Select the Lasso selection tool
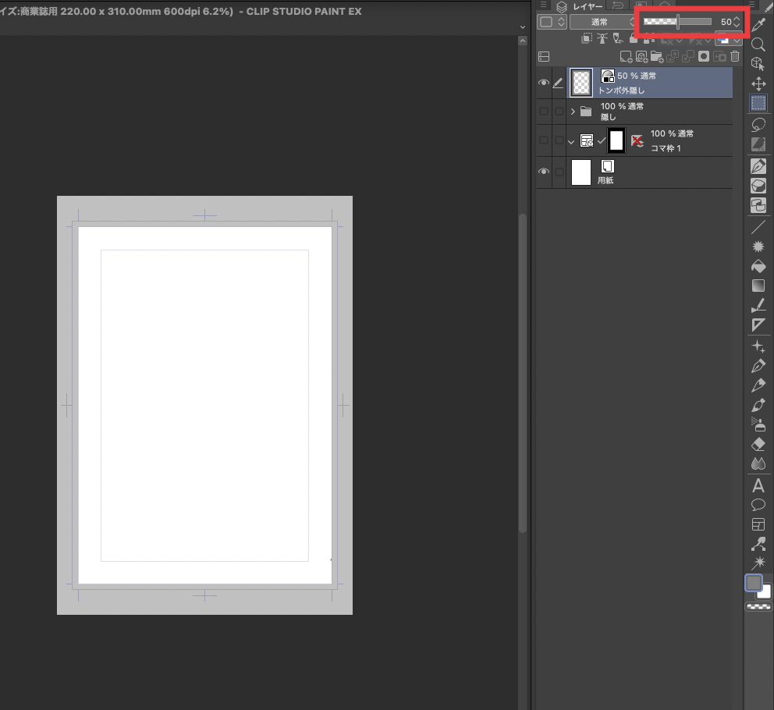 pyautogui.click(x=758, y=125)
